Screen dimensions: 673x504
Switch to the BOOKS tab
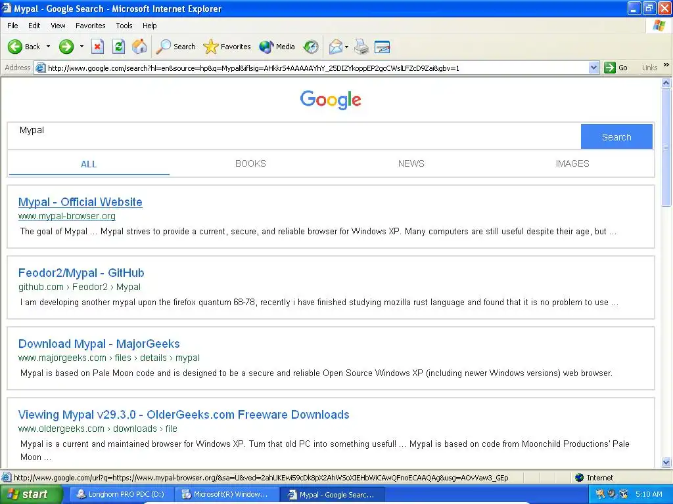point(250,163)
